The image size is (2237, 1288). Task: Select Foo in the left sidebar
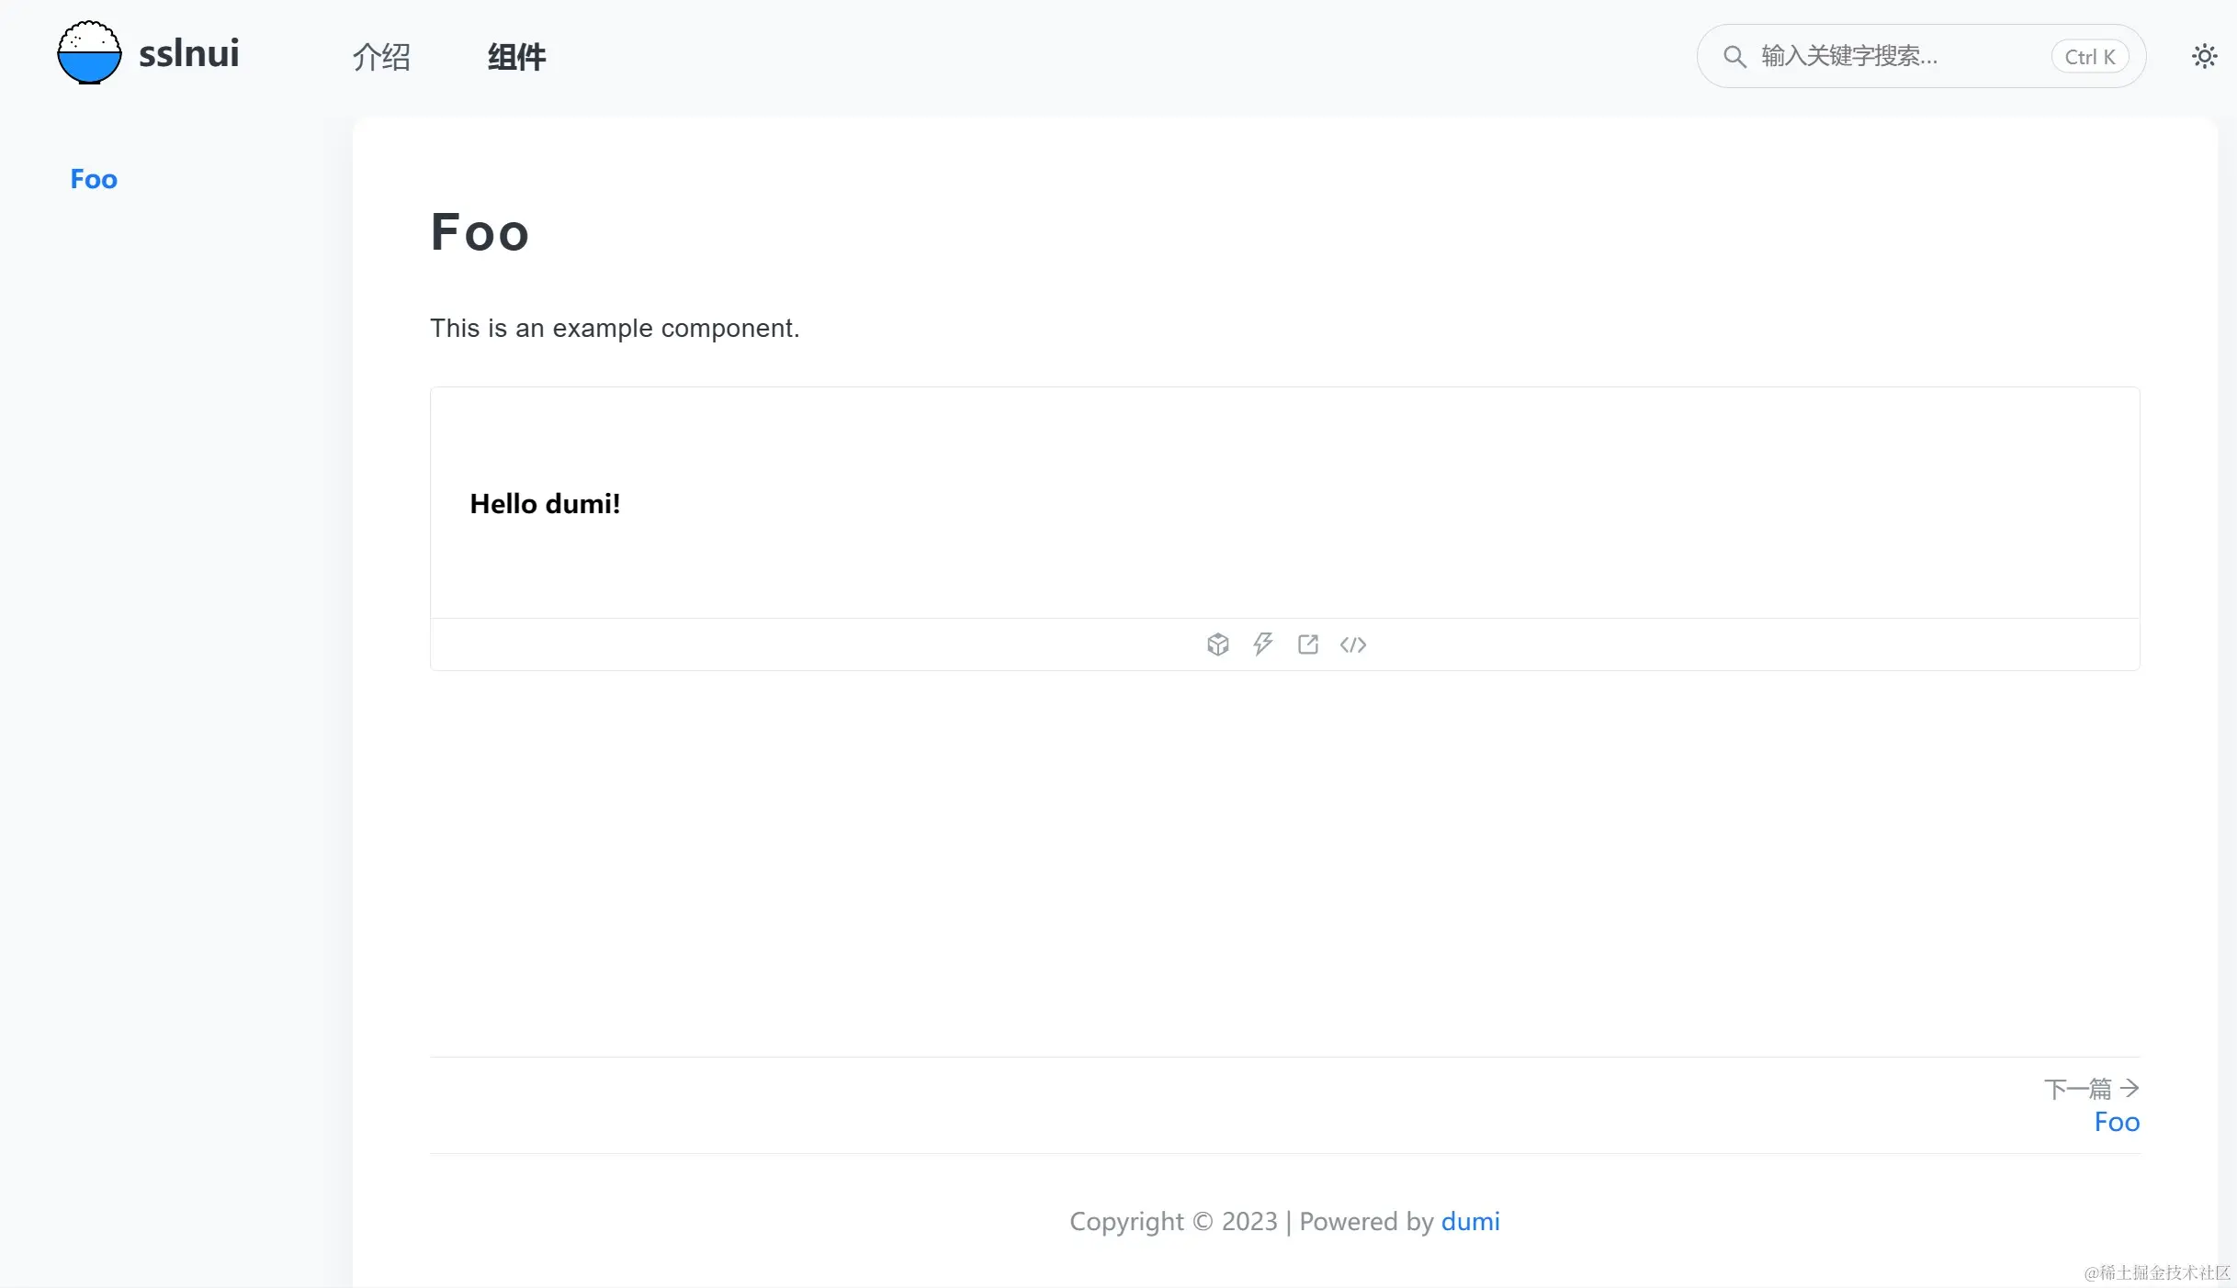click(94, 179)
